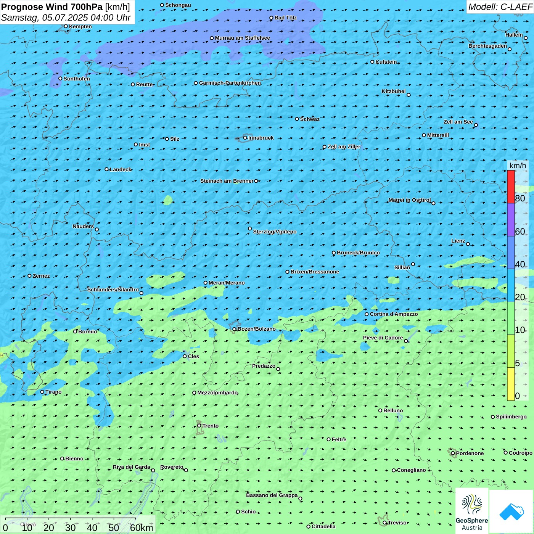Click the Tirano location dot
This screenshot has height=534, width=534.
(42, 392)
